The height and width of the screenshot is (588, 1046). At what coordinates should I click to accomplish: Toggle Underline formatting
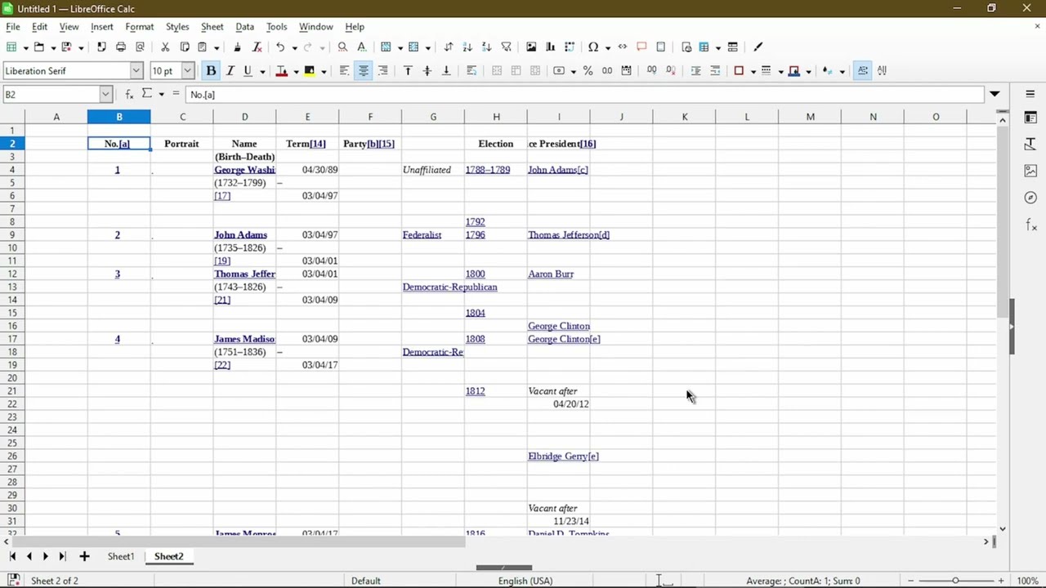click(248, 71)
